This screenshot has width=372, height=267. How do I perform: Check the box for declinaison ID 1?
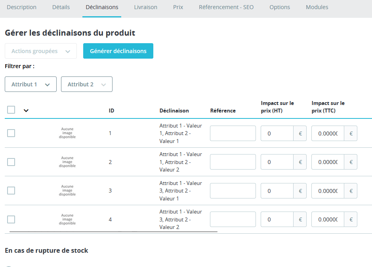tap(11, 133)
